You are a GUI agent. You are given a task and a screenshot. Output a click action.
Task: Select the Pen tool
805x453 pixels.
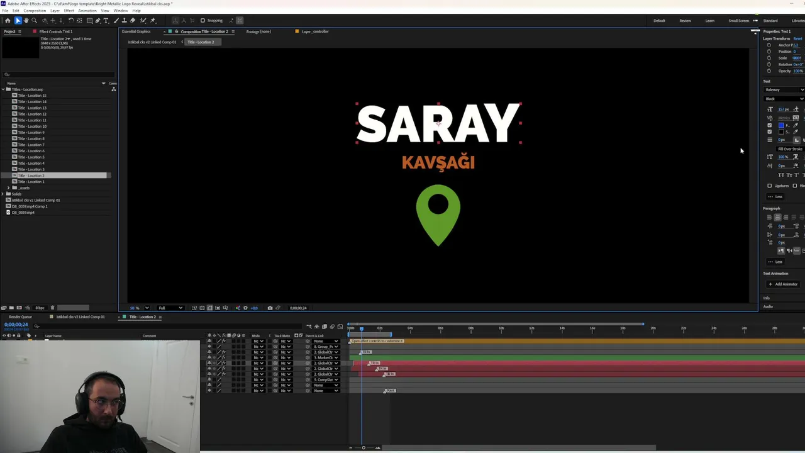(97, 20)
